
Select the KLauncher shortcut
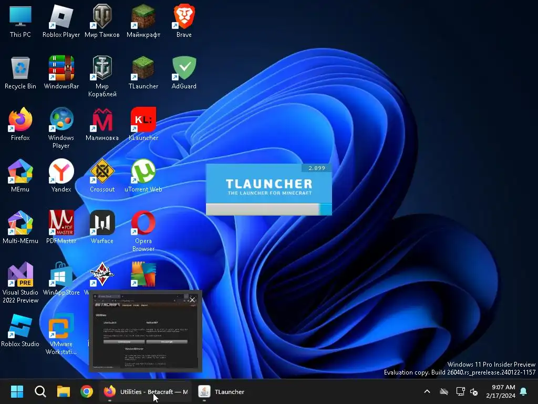(x=143, y=124)
